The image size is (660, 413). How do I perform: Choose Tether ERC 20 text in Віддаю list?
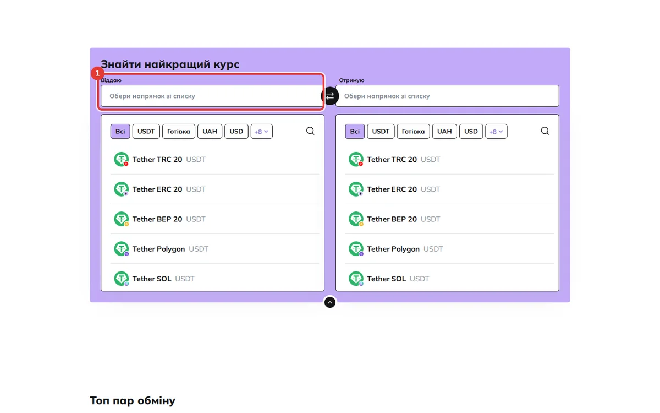[x=157, y=189]
